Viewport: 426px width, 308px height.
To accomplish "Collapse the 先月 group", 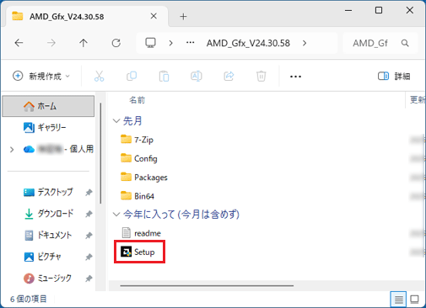I will [x=116, y=121].
